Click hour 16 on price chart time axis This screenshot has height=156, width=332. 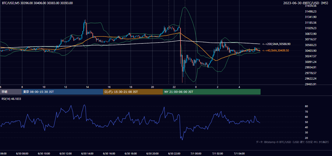point(109,87)
